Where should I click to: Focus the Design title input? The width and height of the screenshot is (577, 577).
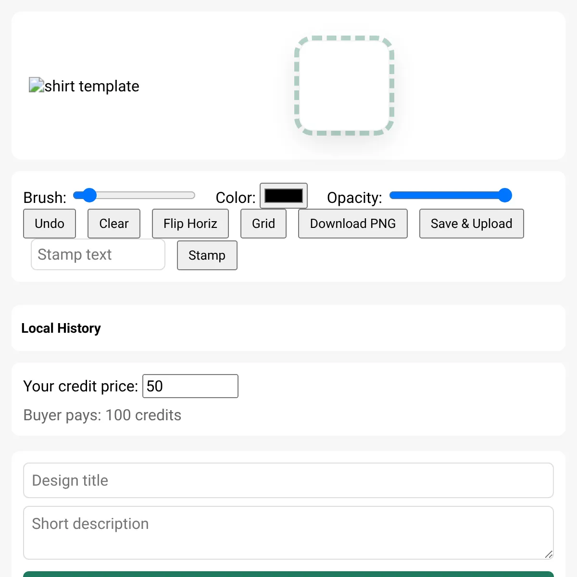pyautogui.click(x=288, y=480)
